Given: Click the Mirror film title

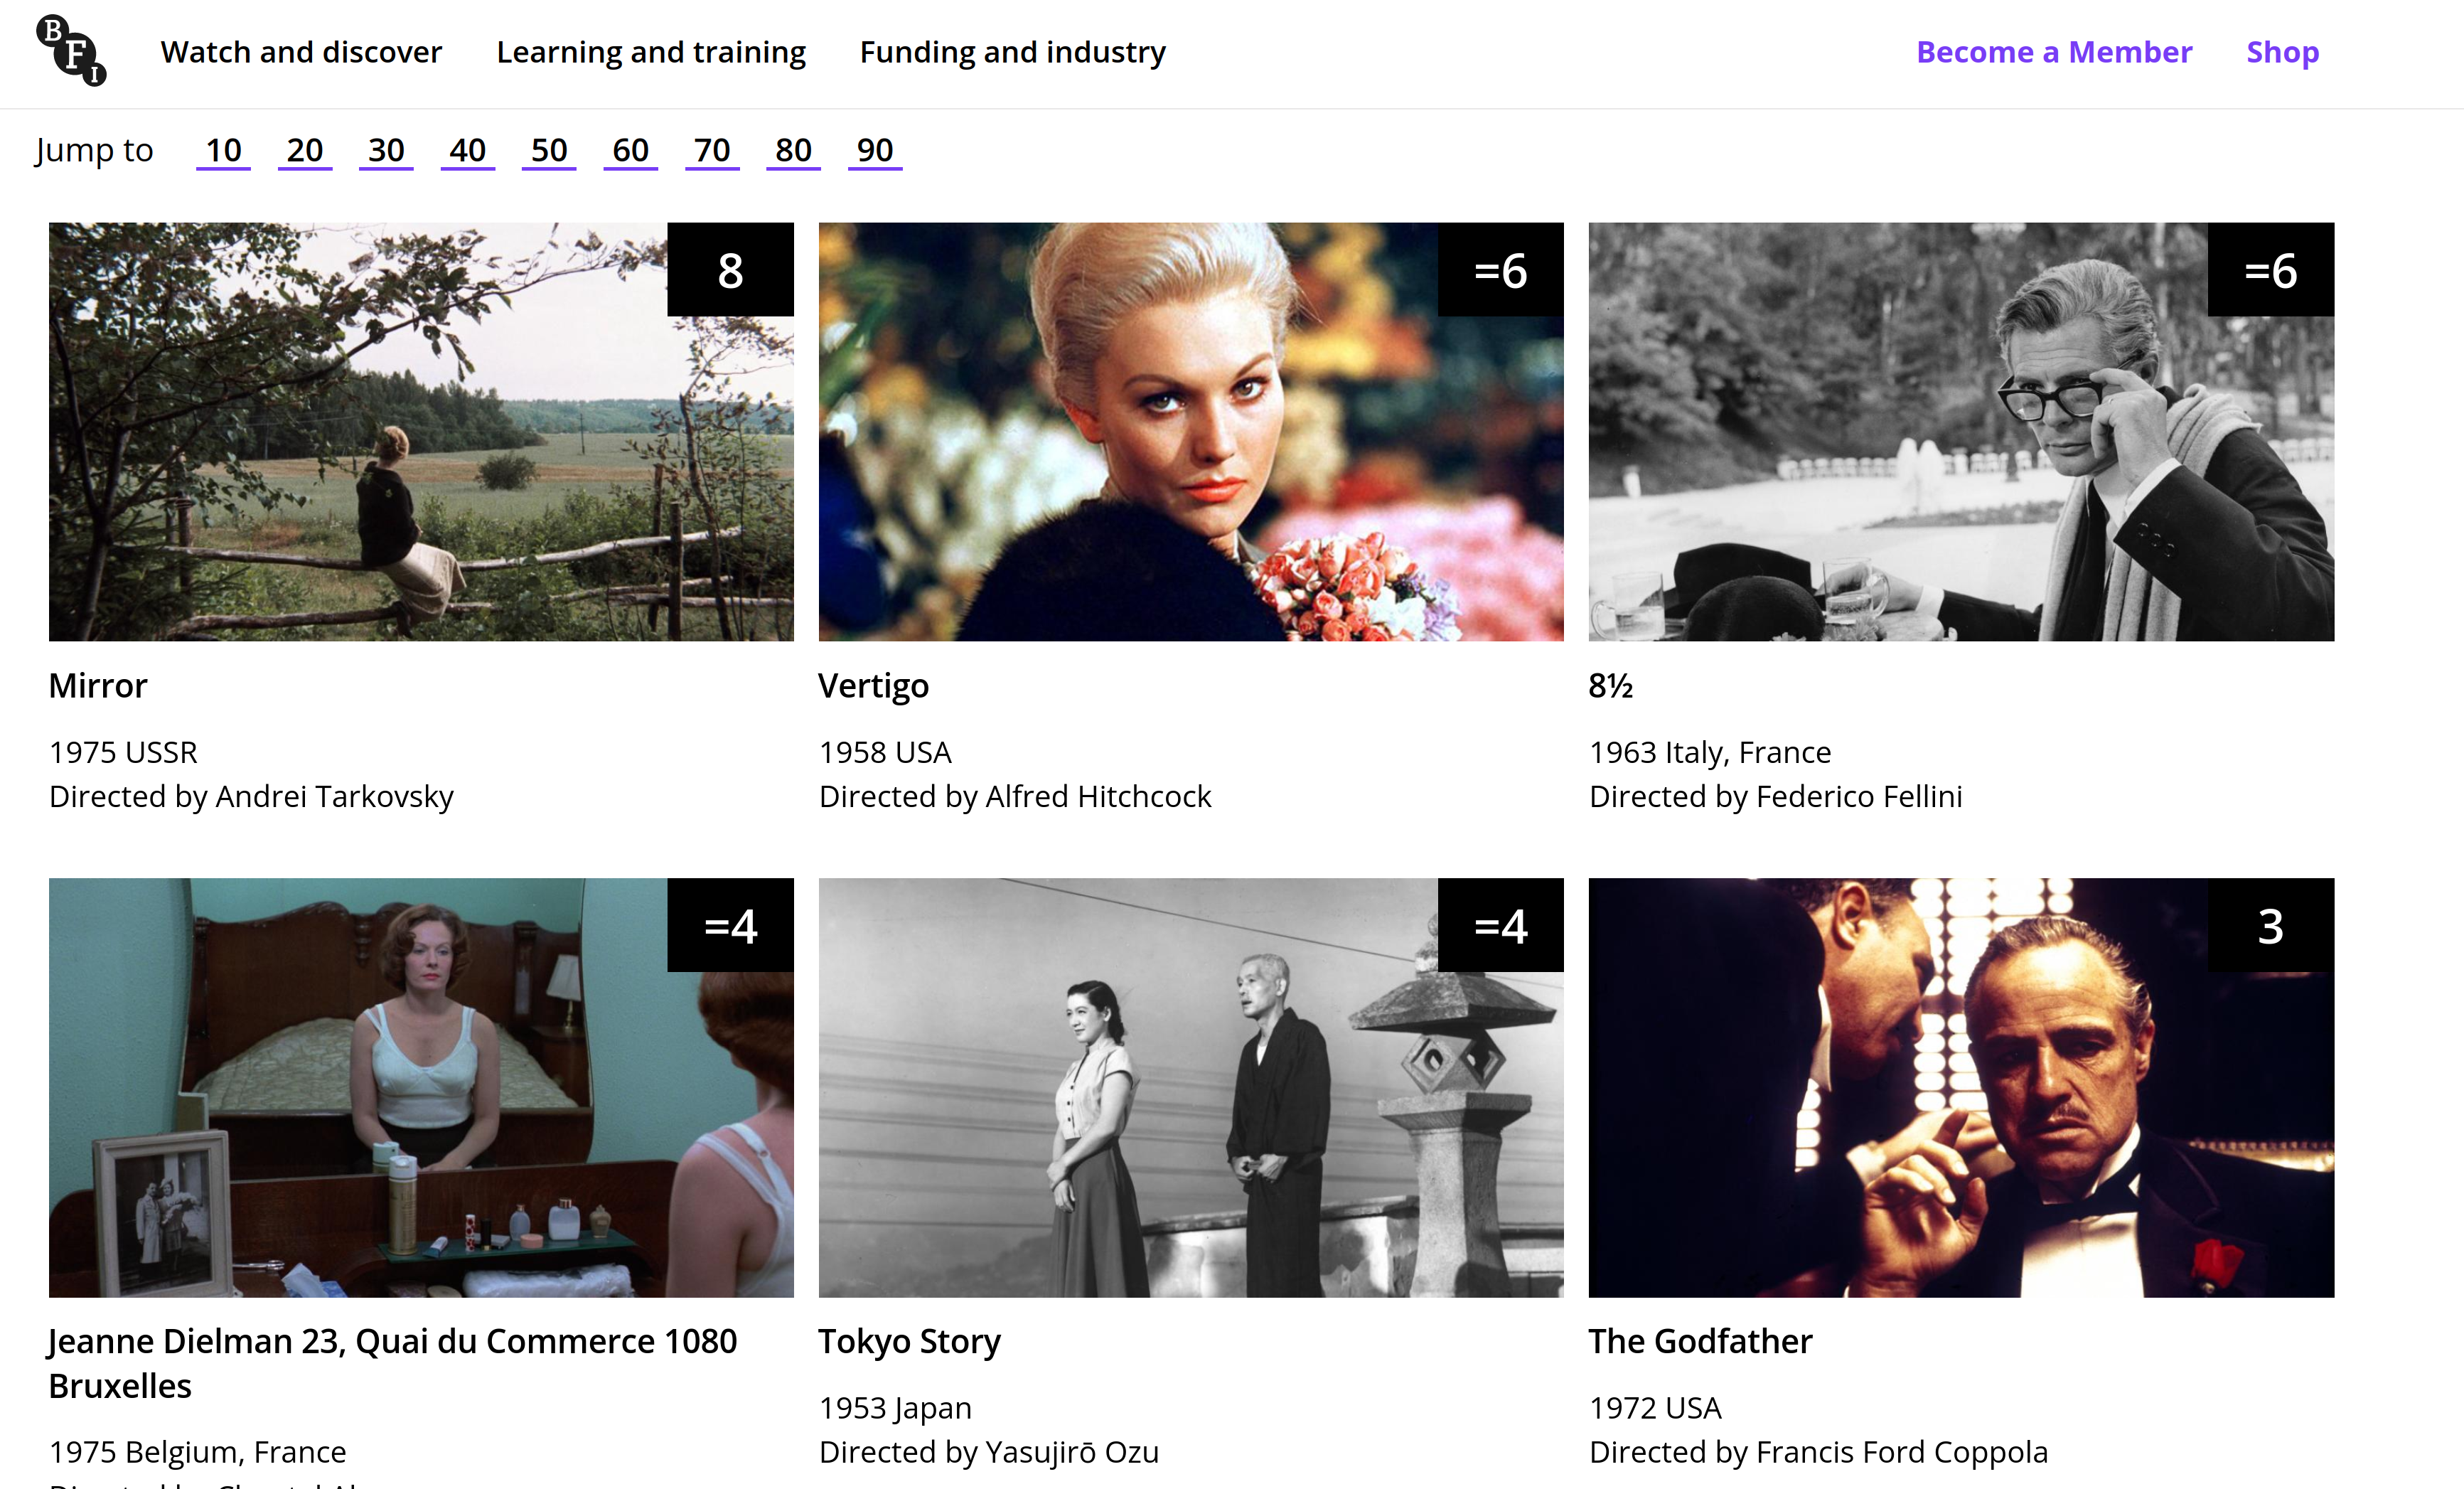Looking at the screenshot, I should pyautogui.click(x=98, y=686).
